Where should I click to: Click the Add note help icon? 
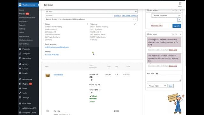(x=157, y=74)
